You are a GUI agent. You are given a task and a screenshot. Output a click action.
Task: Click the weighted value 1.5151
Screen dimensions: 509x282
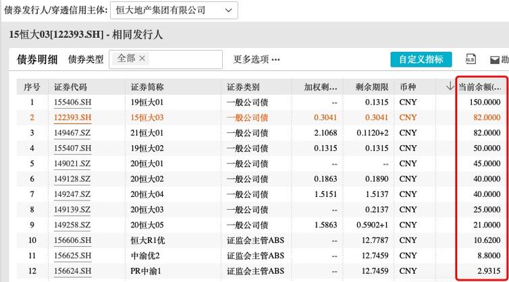[325, 194]
